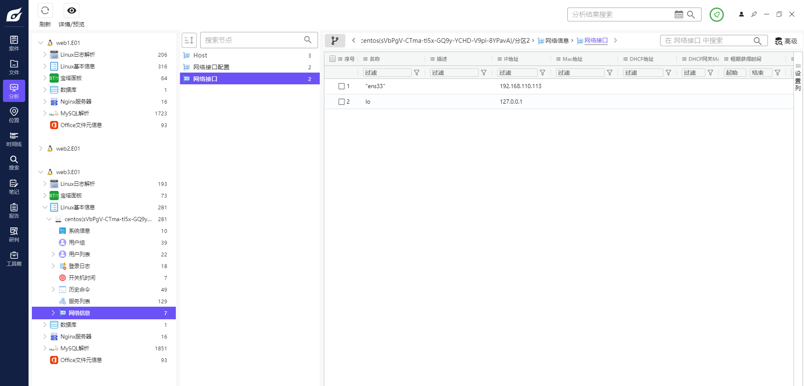Click the calendar icon in analysis search

[x=679, y=15]
